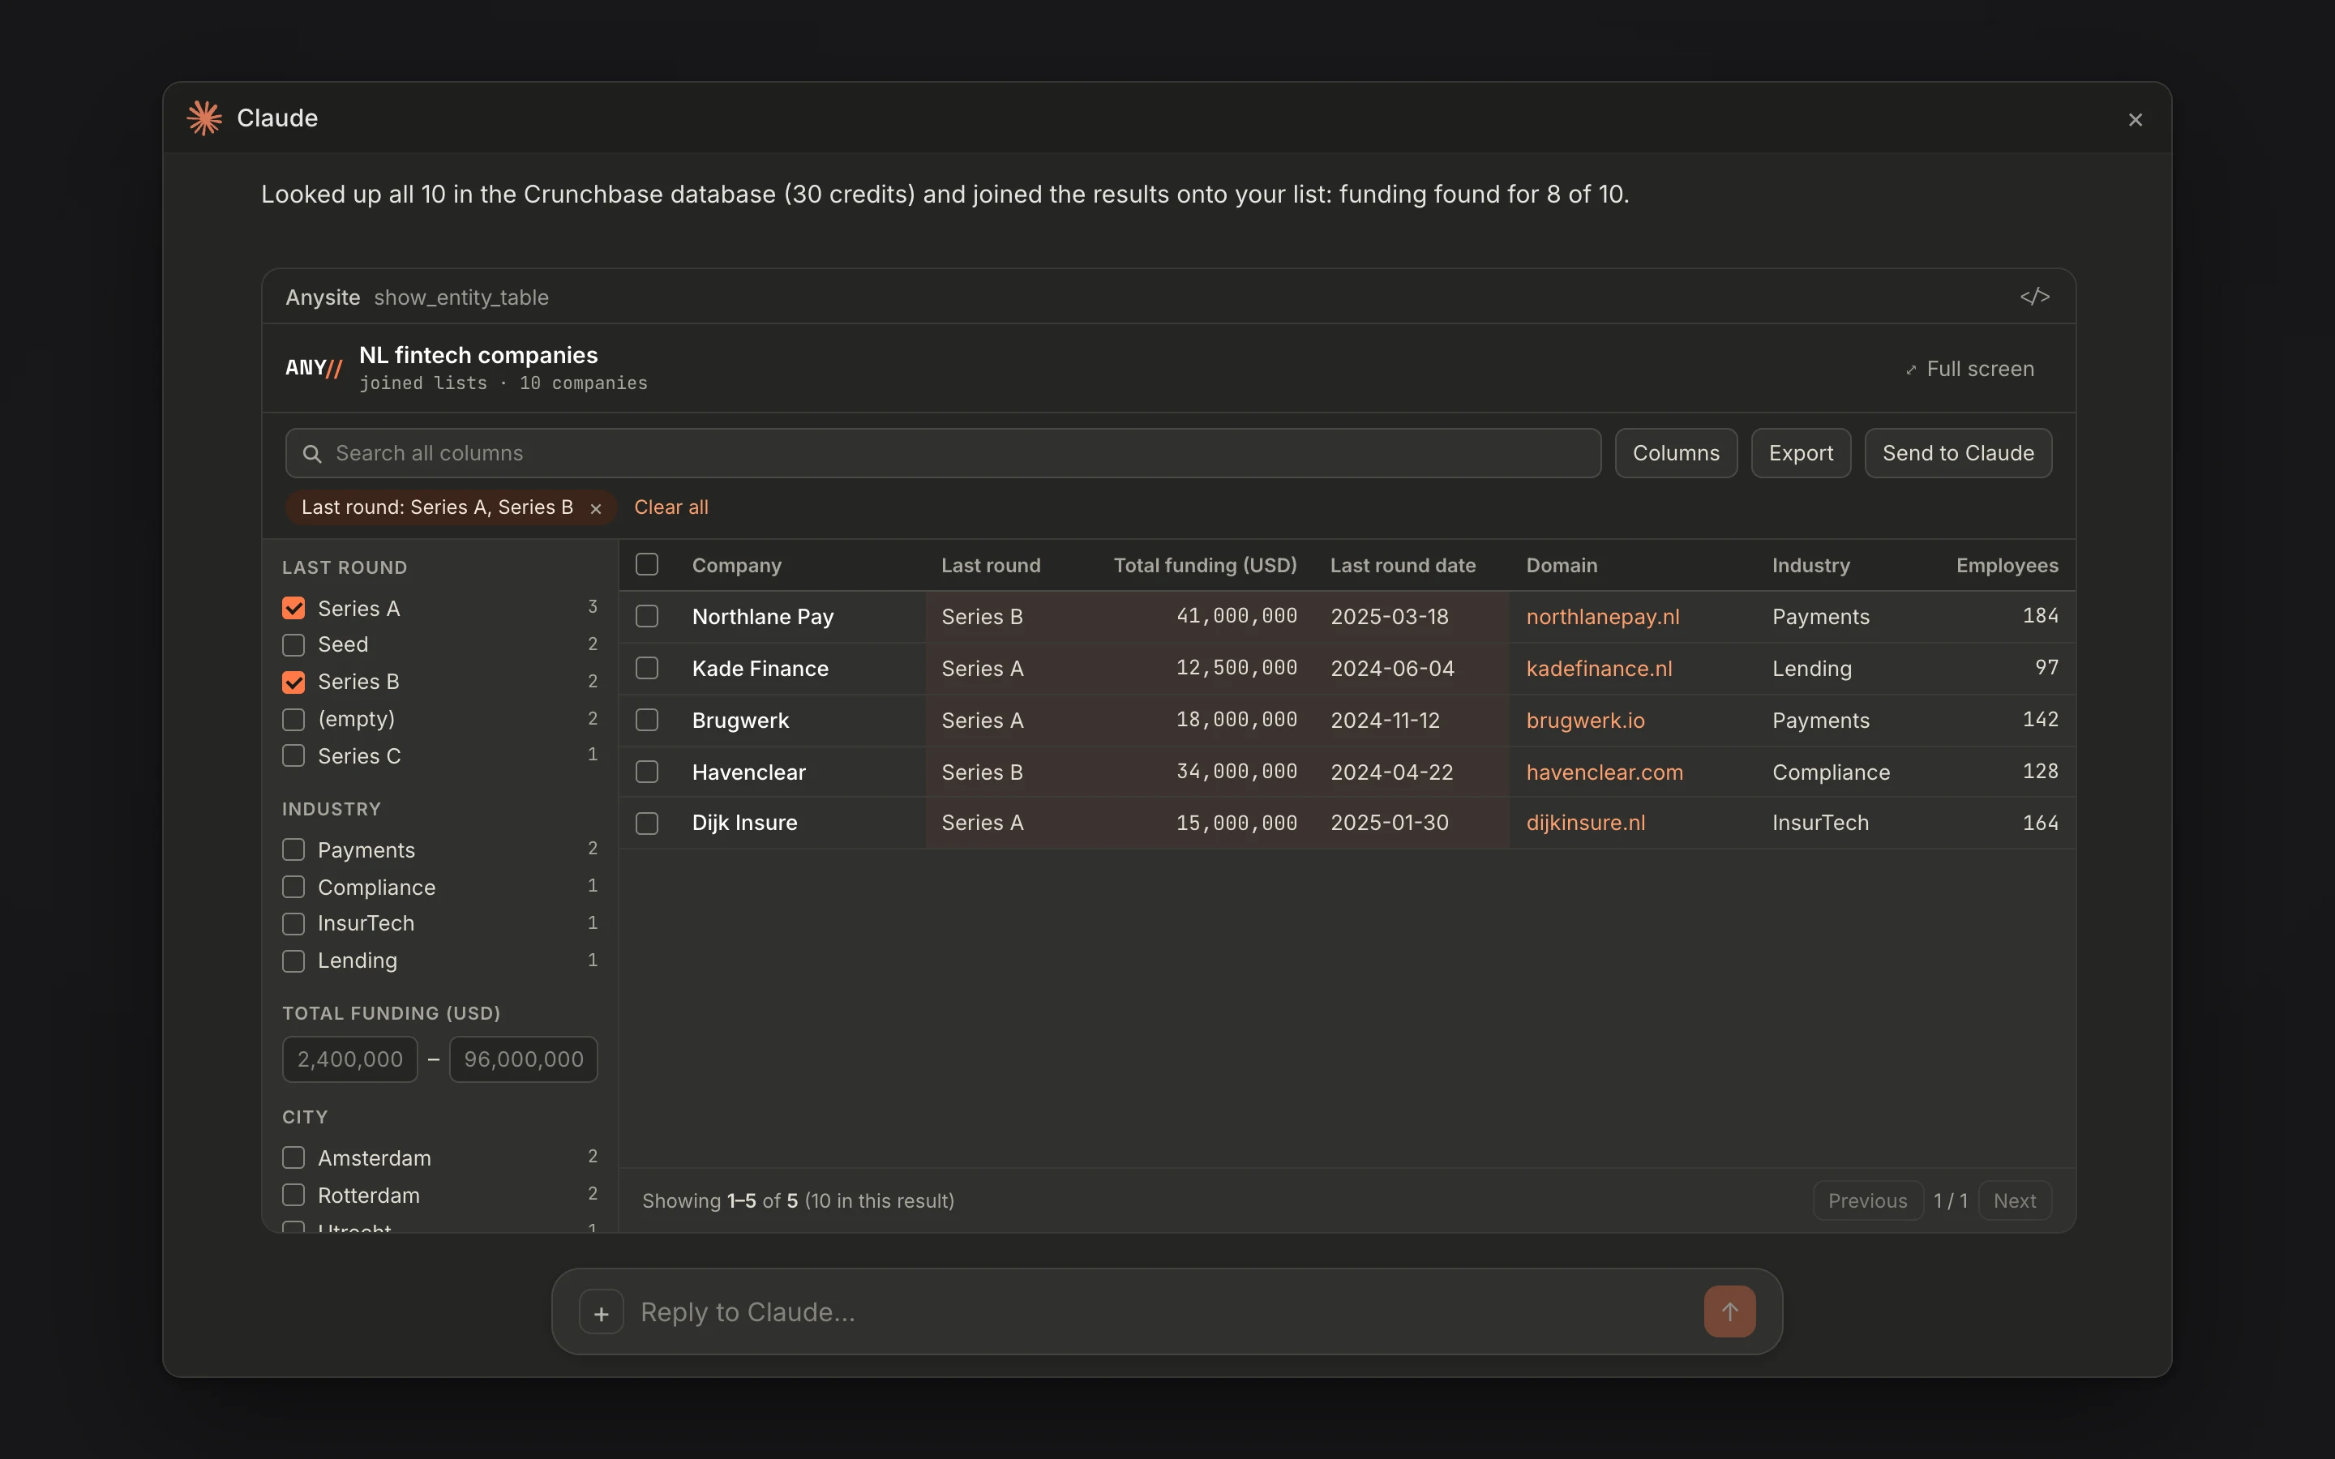Click the Clear all filters link
This screenshot has width=2335, height=1459.
pos(671,507)
